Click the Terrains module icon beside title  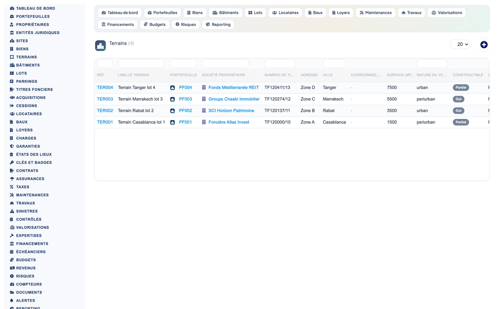(x=100, y=45)
